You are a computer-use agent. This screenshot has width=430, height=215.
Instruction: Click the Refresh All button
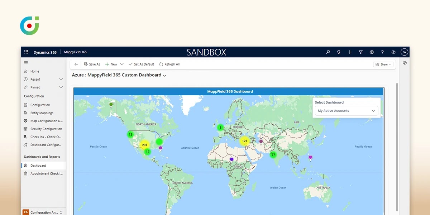(x=169, y=64)
